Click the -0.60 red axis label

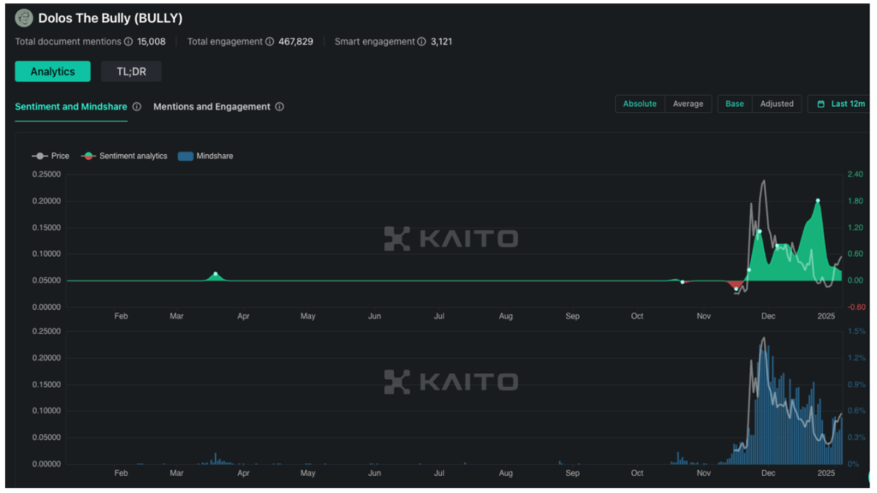(x=856, y=307)
